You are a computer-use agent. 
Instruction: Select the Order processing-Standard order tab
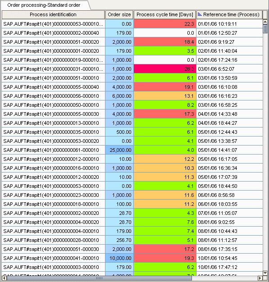[x=44, y=5]
